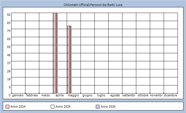Click the agosto month label

pos(115,95)
